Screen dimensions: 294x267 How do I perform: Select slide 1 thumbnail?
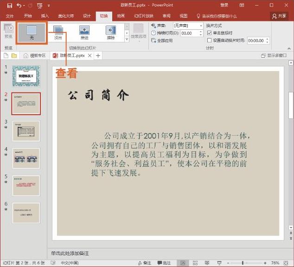coord(26,76)
